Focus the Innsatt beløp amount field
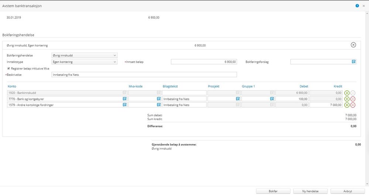This screenshot has height=196, width=369. point(204,62)
